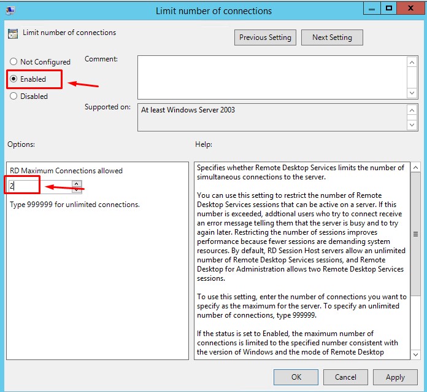The width and height of the screenshot is (427, 392).
Task: Choose the Enabled radio button
Action: 14,79
